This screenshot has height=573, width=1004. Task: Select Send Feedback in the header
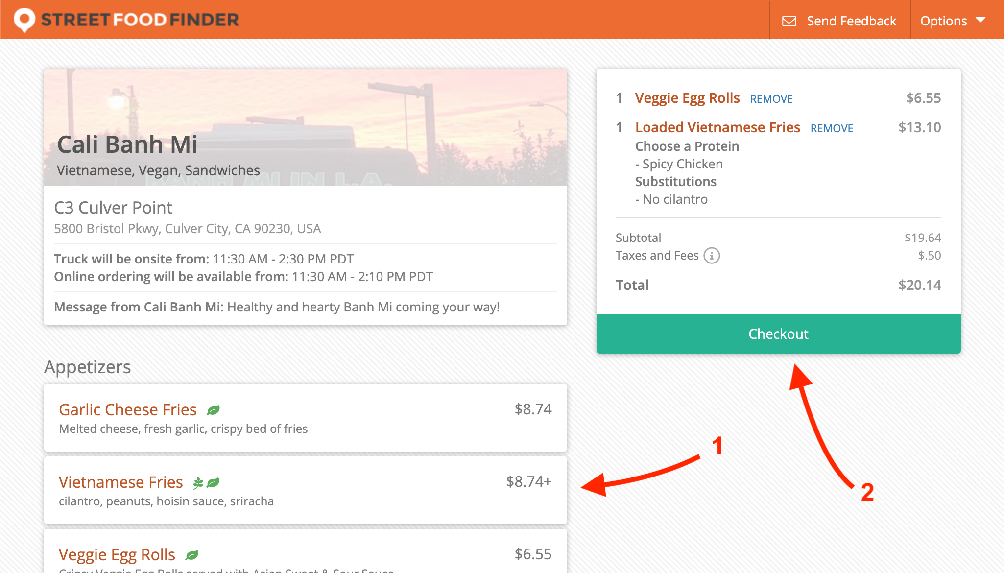[852, 21]
